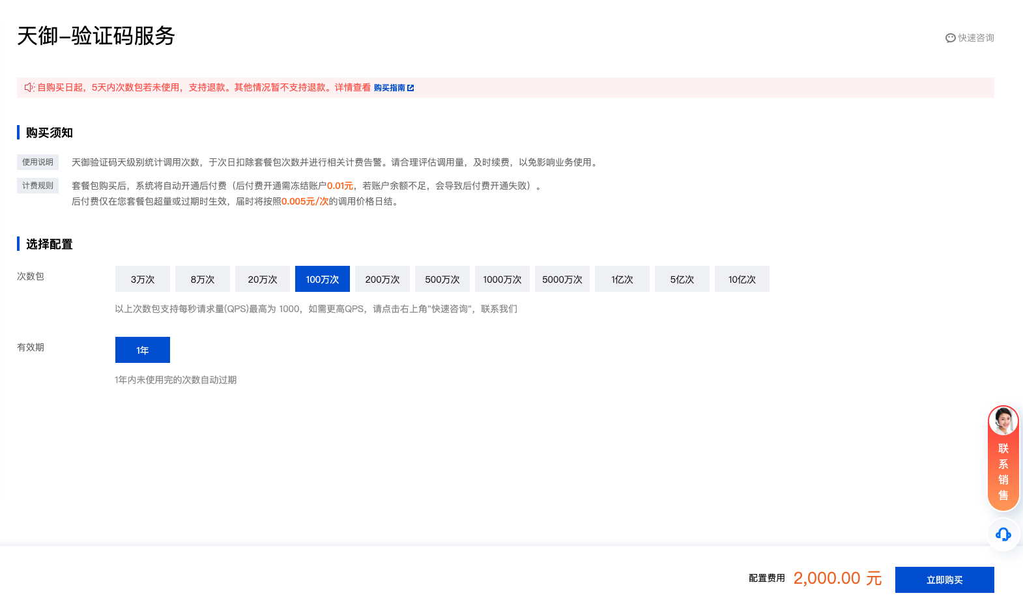Select the highlighted 100万次 package

coord(323,279)
